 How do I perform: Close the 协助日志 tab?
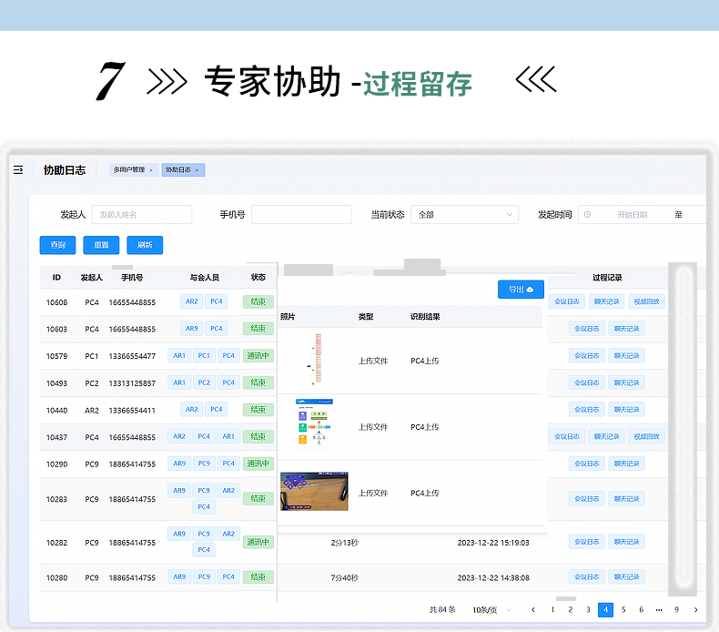pos(197,170)
